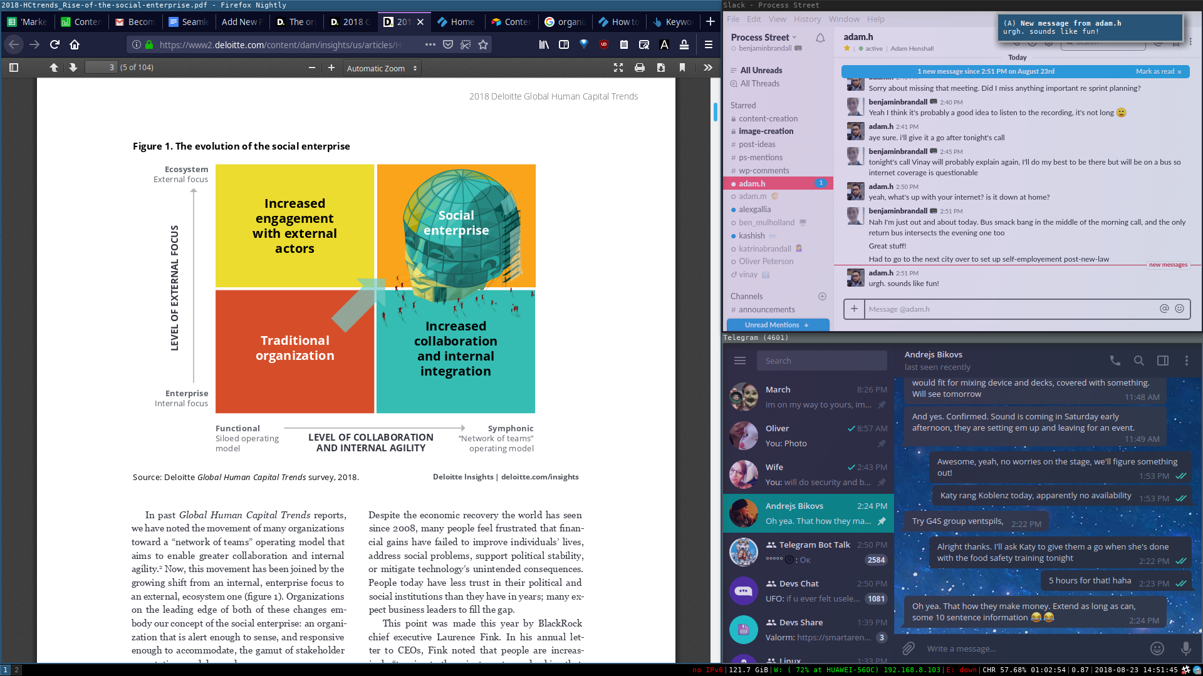Click PDF current view bookmark icon
Viewport: 1203px width, 676px height.
point(682,68)
